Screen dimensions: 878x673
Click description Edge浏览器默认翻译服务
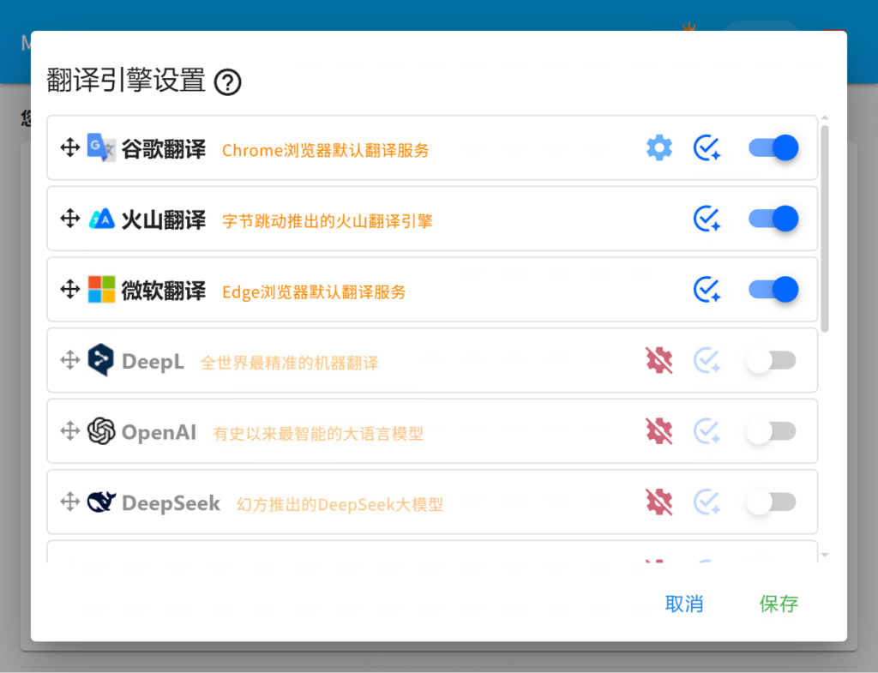click(x=314, y=291)
